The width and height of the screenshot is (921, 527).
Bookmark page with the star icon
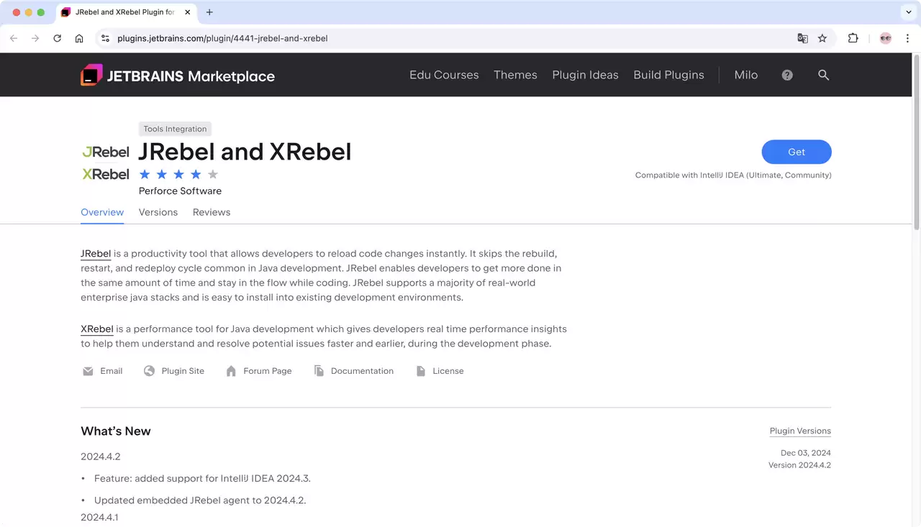pos(822,38)
